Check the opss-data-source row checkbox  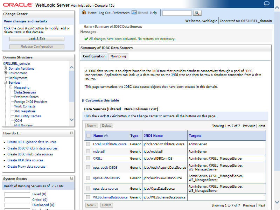tap(88, 188)
